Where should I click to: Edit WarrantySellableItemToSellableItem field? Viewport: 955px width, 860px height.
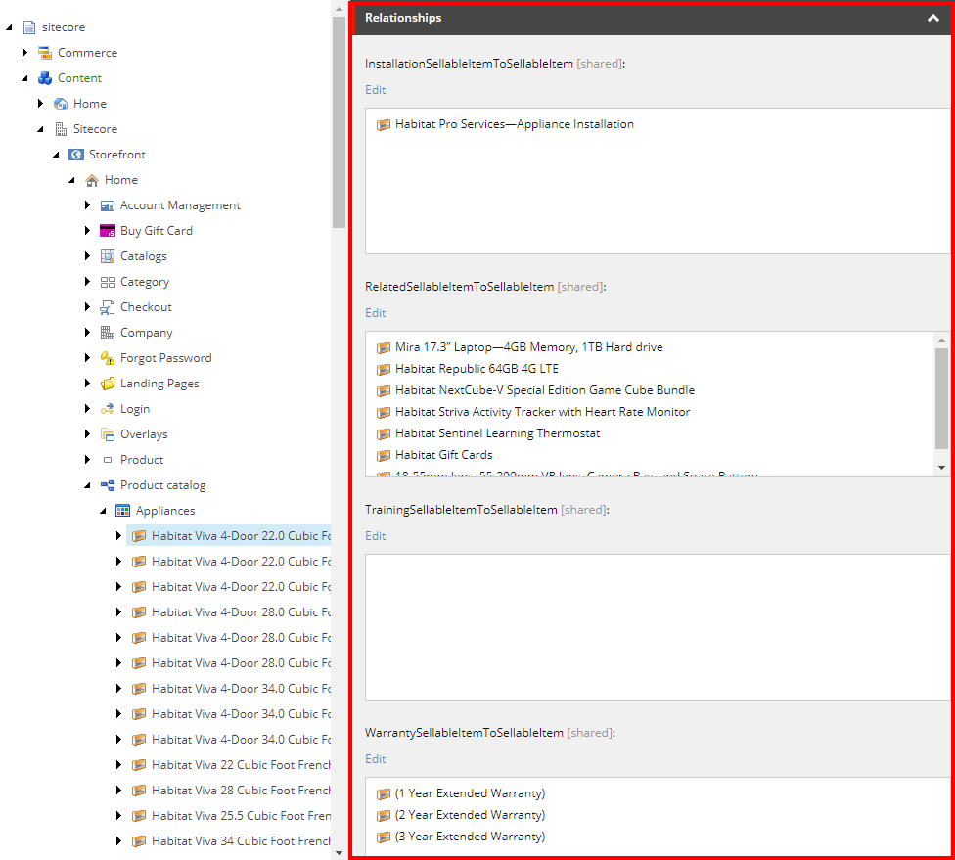375,759
